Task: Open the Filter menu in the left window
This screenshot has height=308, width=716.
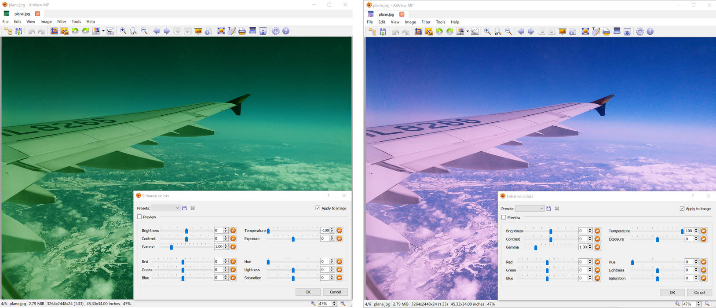Action: pyautogui.click(x=62, y=22)
